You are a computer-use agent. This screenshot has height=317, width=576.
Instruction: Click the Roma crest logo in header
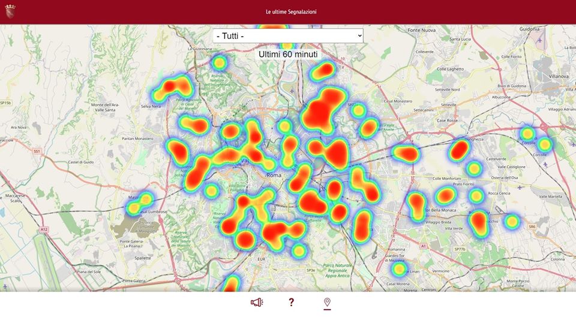tap(10, 11)
